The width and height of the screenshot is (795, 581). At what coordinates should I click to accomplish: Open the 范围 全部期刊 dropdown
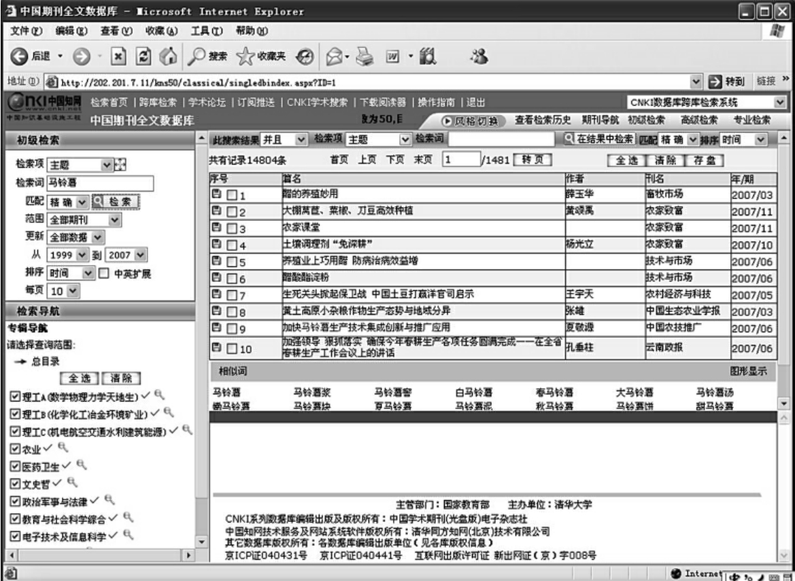click(x=84, y=220)
